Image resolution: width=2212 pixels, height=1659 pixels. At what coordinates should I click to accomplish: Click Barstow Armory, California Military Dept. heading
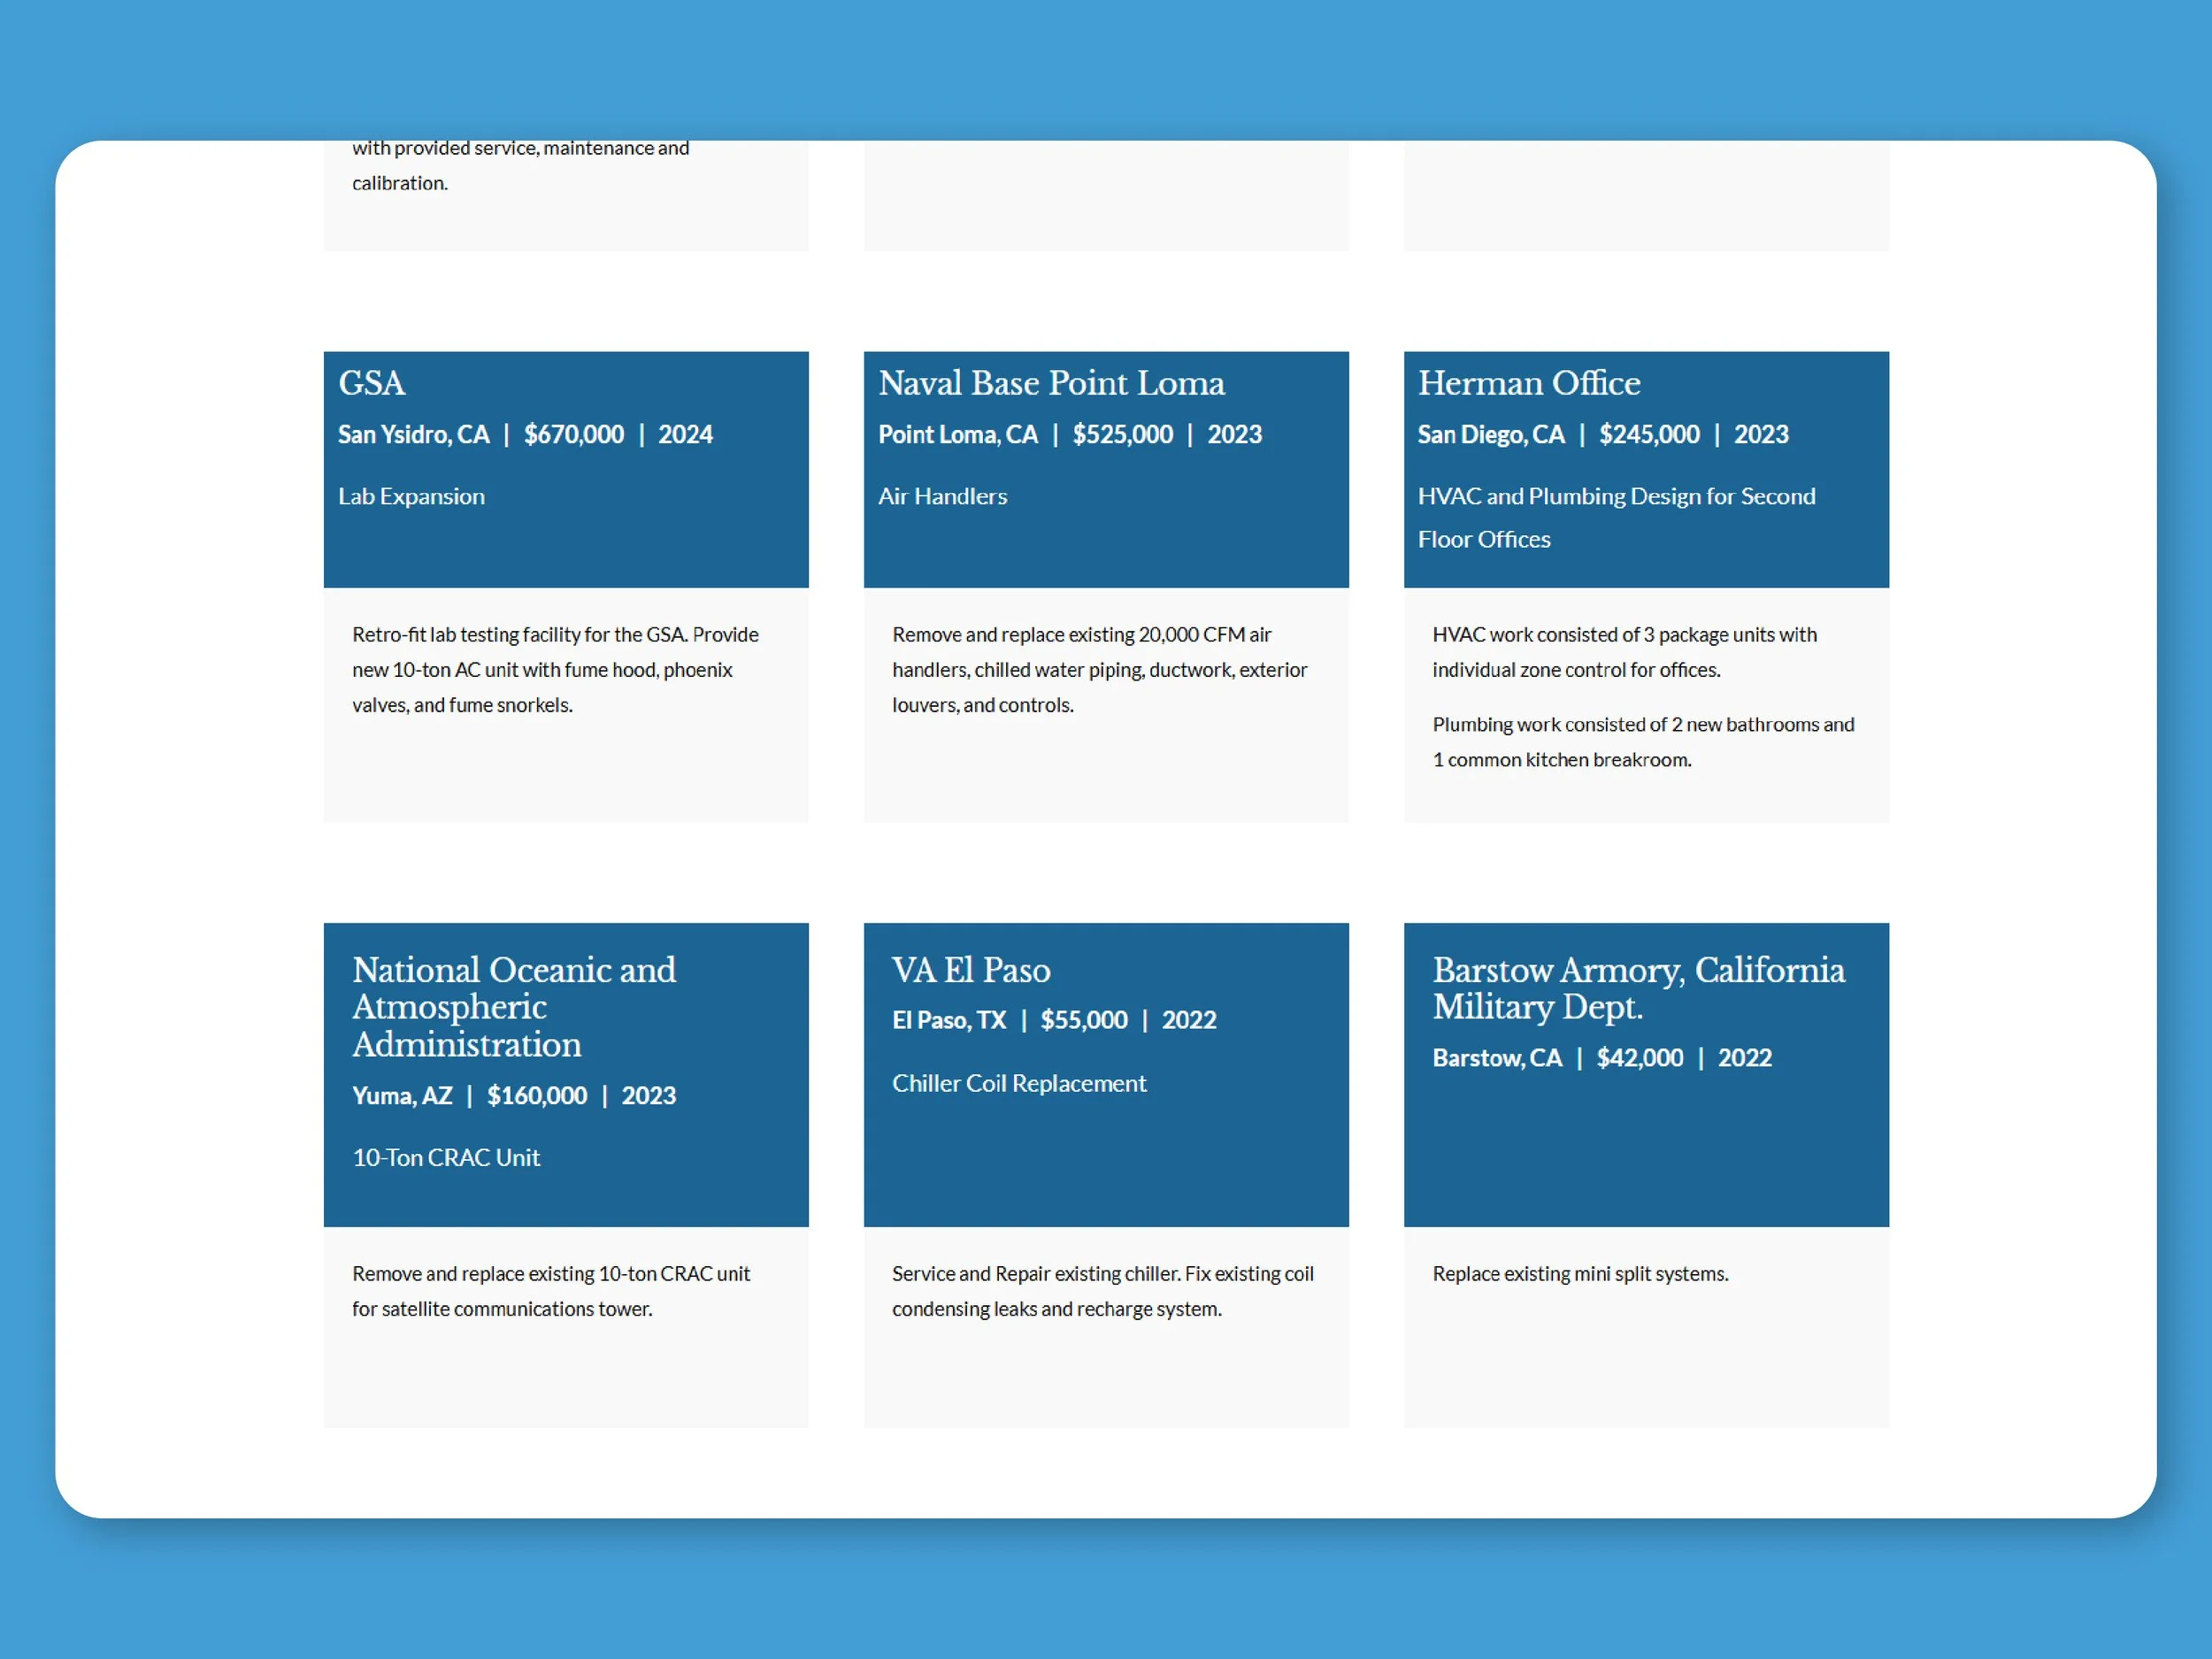(1638, 988)
